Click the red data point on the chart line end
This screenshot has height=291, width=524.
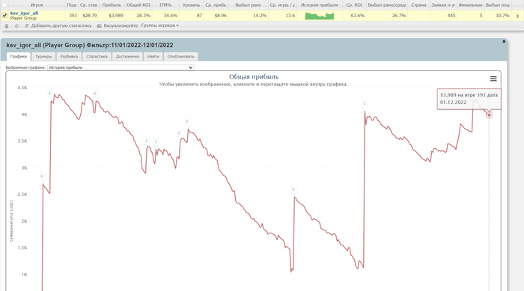(x=490, y=115)
